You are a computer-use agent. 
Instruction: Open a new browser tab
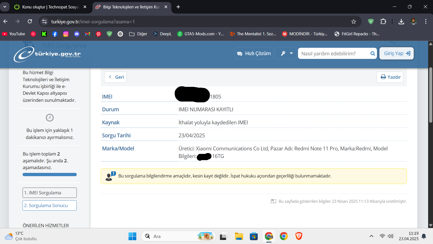coord(178,7)
